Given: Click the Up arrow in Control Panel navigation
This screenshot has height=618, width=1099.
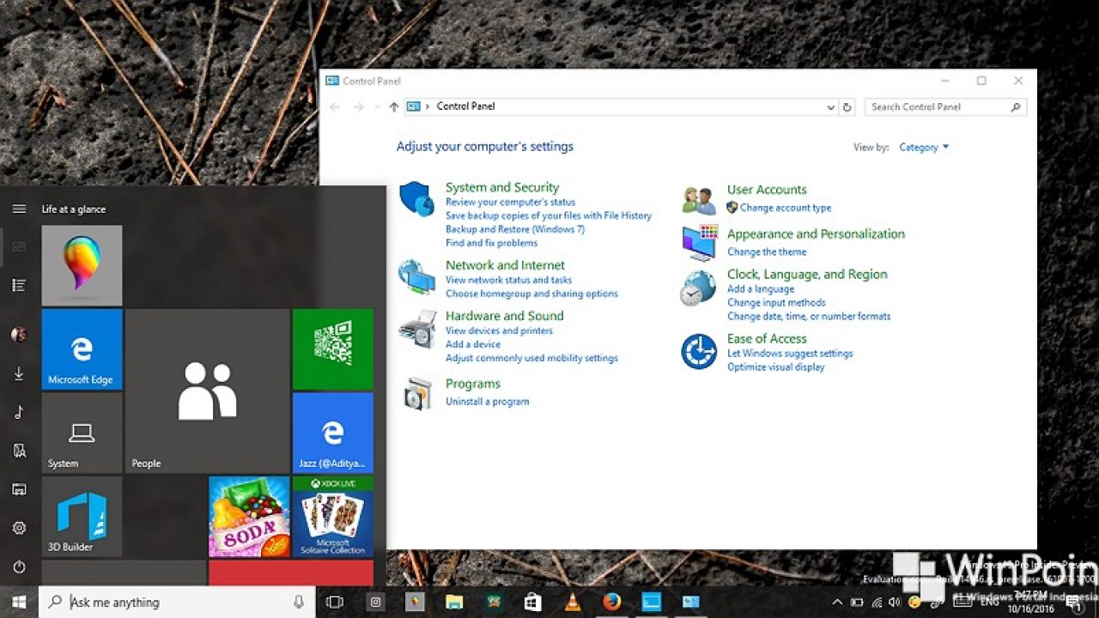Looking at the screenshot, I should coord(394,107).
